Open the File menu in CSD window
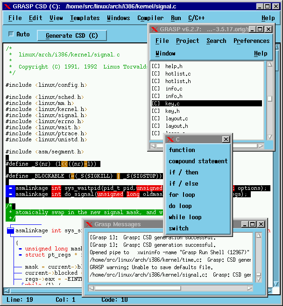The height and width of the screenshot is (306, 283). (x=15, y=18)
